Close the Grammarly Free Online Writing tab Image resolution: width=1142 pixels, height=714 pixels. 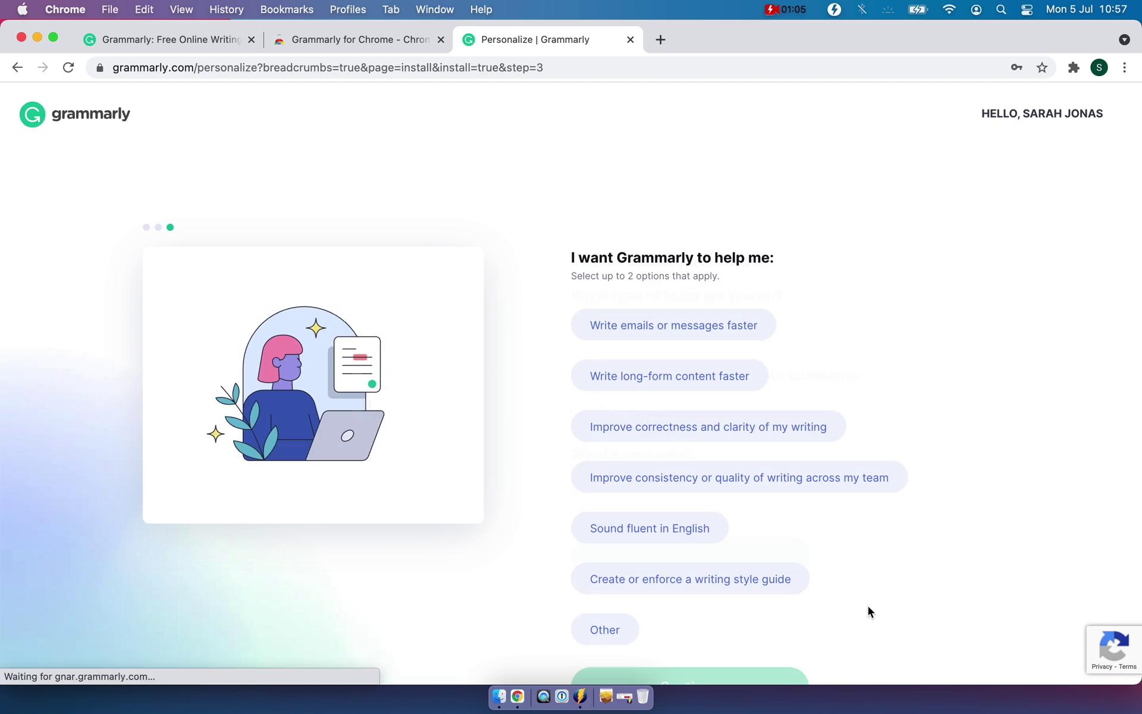coord(251,40)
